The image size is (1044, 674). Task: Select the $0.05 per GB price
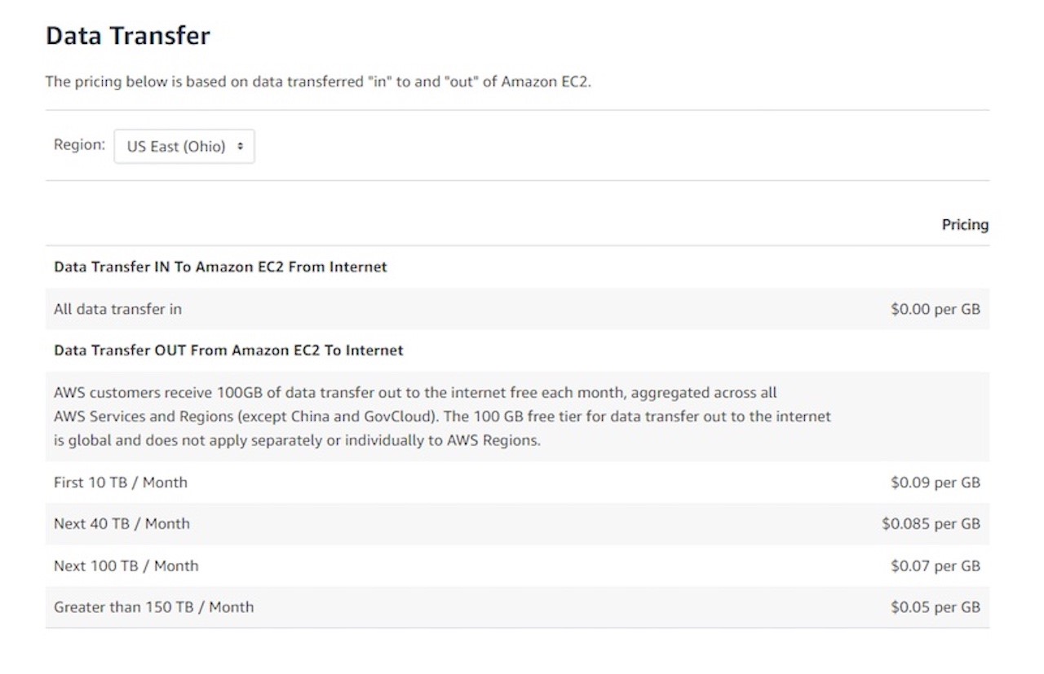pyautogui.click(x=936, y=606)
